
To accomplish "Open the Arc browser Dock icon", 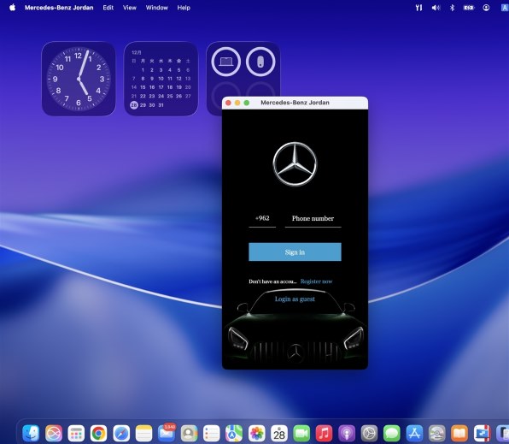I will point(54,433).
